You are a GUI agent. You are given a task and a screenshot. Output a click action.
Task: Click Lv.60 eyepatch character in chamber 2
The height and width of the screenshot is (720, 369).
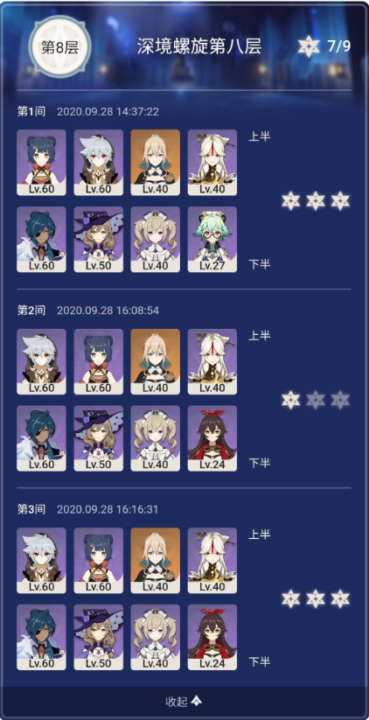click(x=41, y=438)
